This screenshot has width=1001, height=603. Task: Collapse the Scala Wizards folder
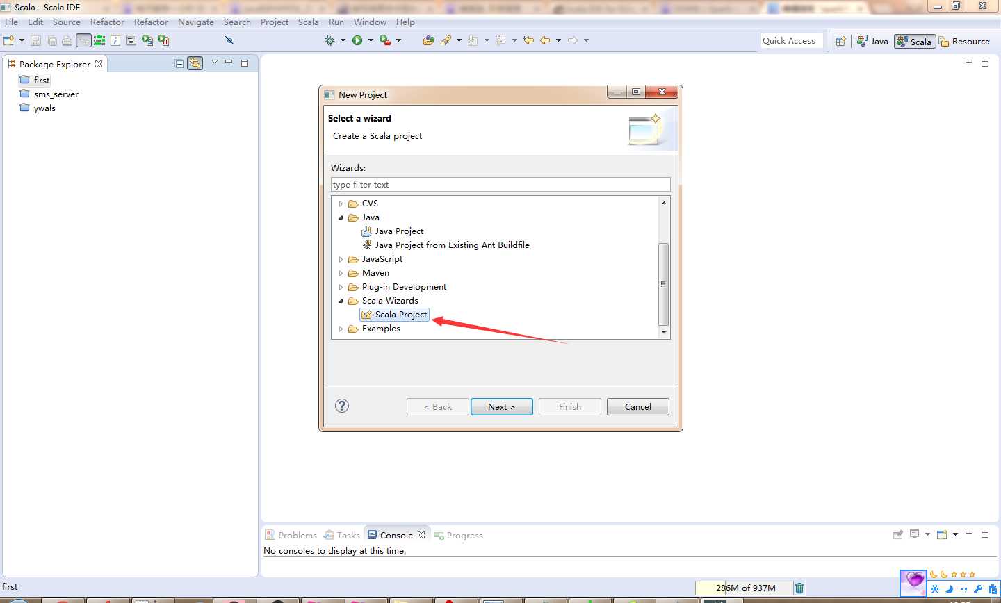click(x=341, y=301)
